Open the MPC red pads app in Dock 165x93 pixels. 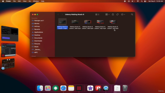tap(79, 88)
